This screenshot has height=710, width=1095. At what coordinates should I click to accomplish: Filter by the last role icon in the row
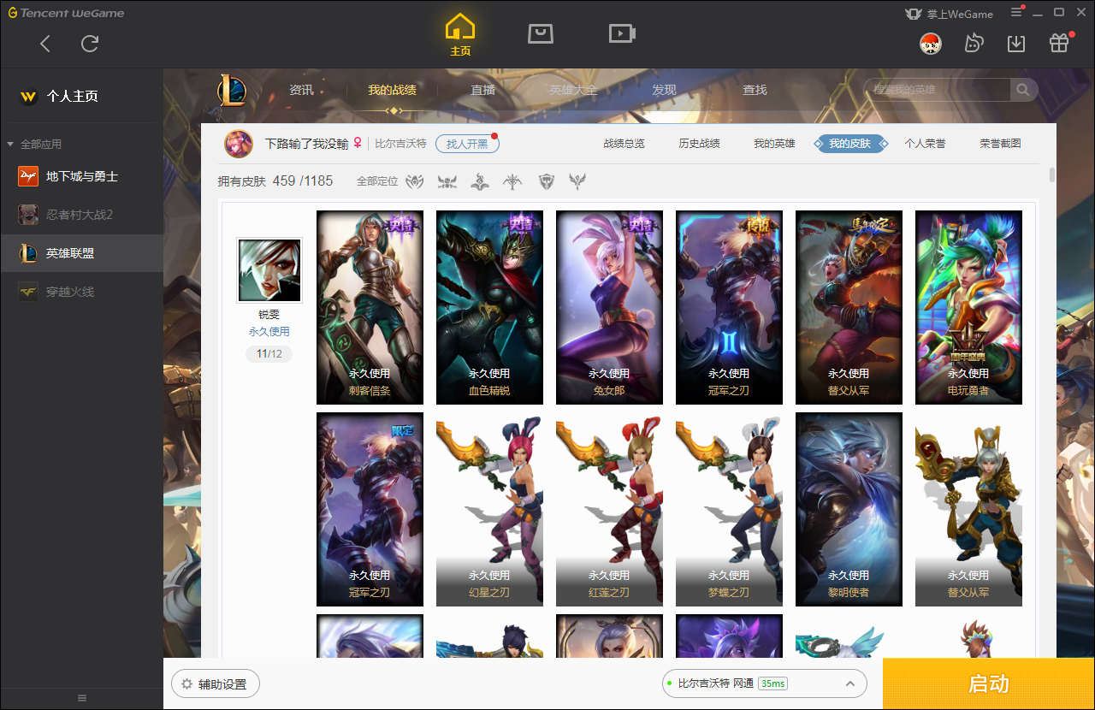click(x=578, y=181)
